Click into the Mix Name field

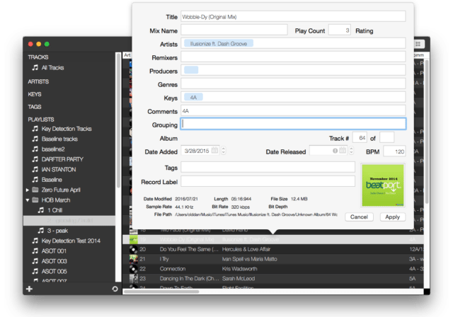pyautogui.click(x=234, y=30)
